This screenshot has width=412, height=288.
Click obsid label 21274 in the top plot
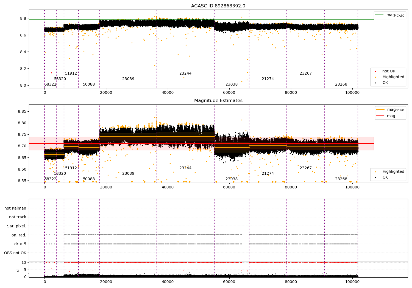(x=268, y=79)
